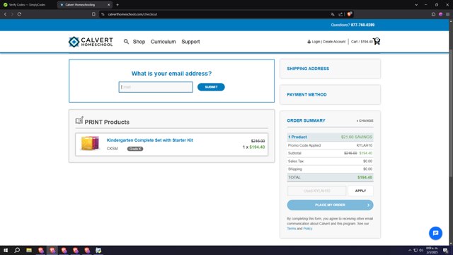
Task: Click the translate icon in address bar
Action: 333,14
